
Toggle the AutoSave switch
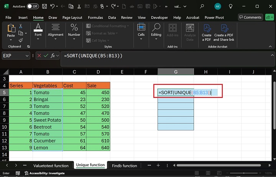(33, 6)
